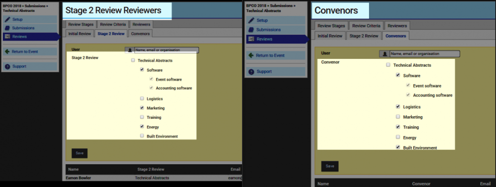Image resolution: width=496 pixels, height=187 pixels.
Task: Select Reviewers tab in Convenors window
Action: pyautogui.click(x=397, y=26)
